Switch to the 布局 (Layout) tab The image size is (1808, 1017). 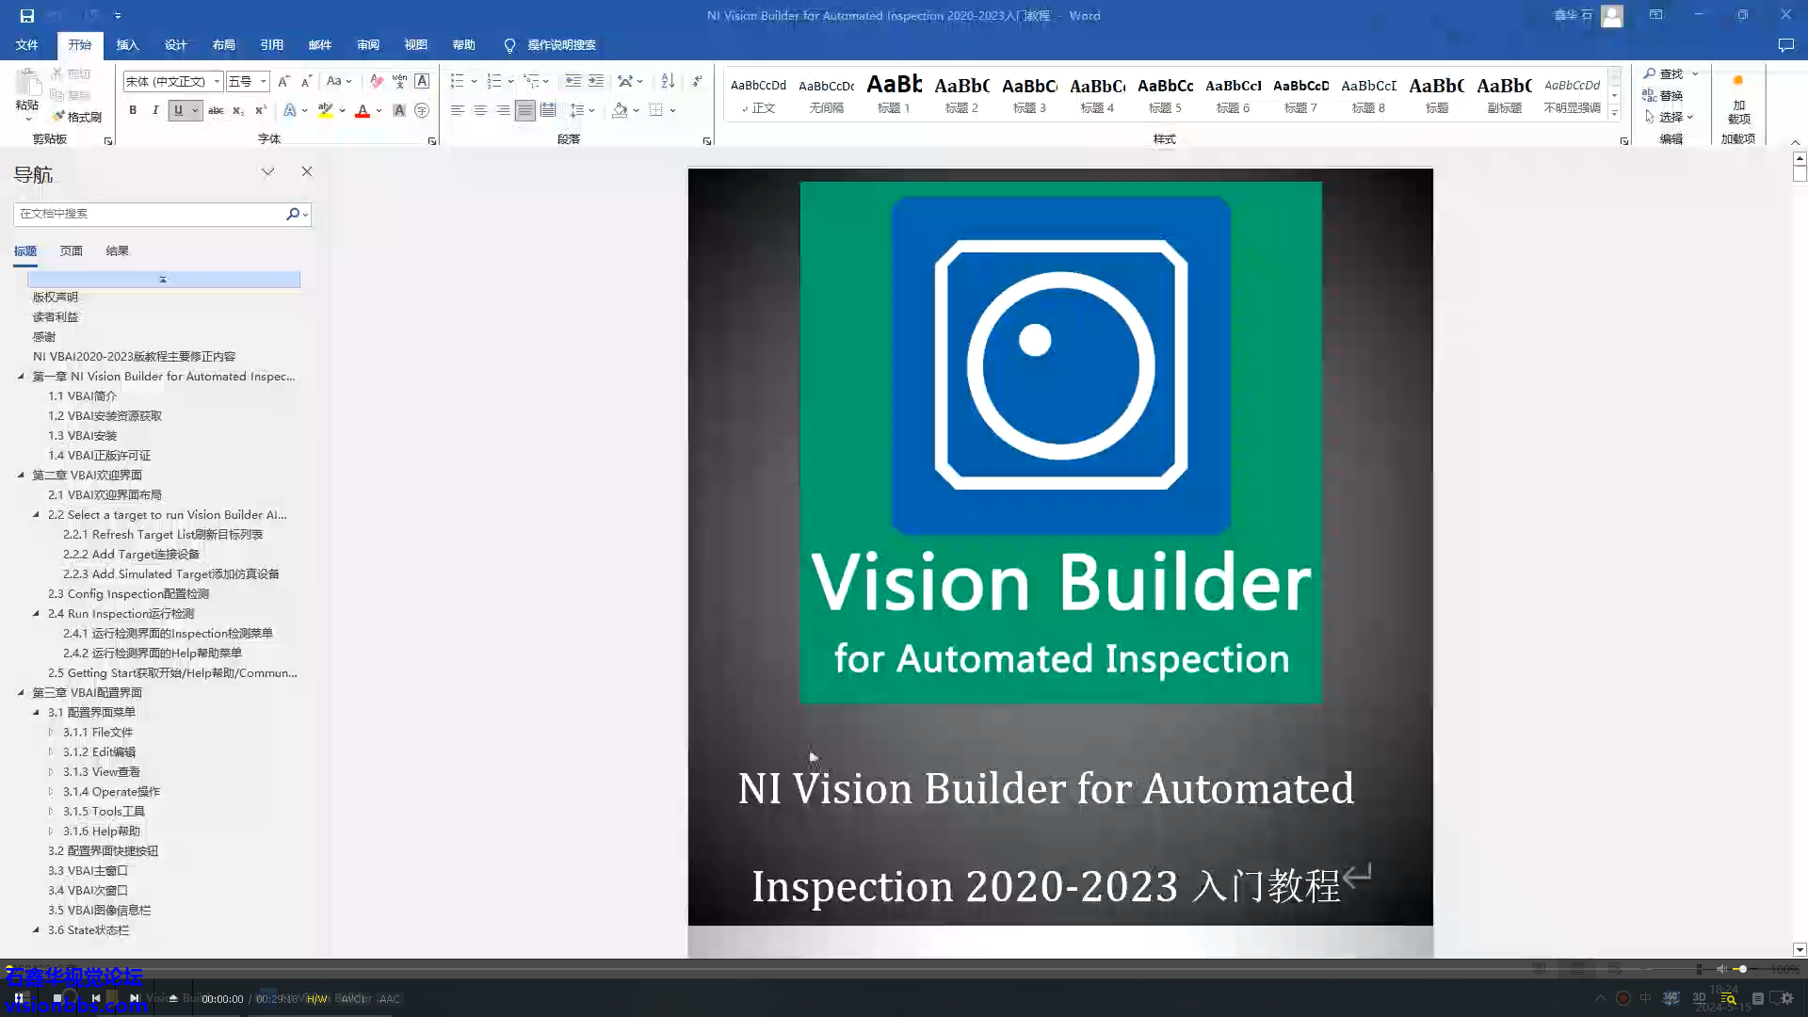223,44
